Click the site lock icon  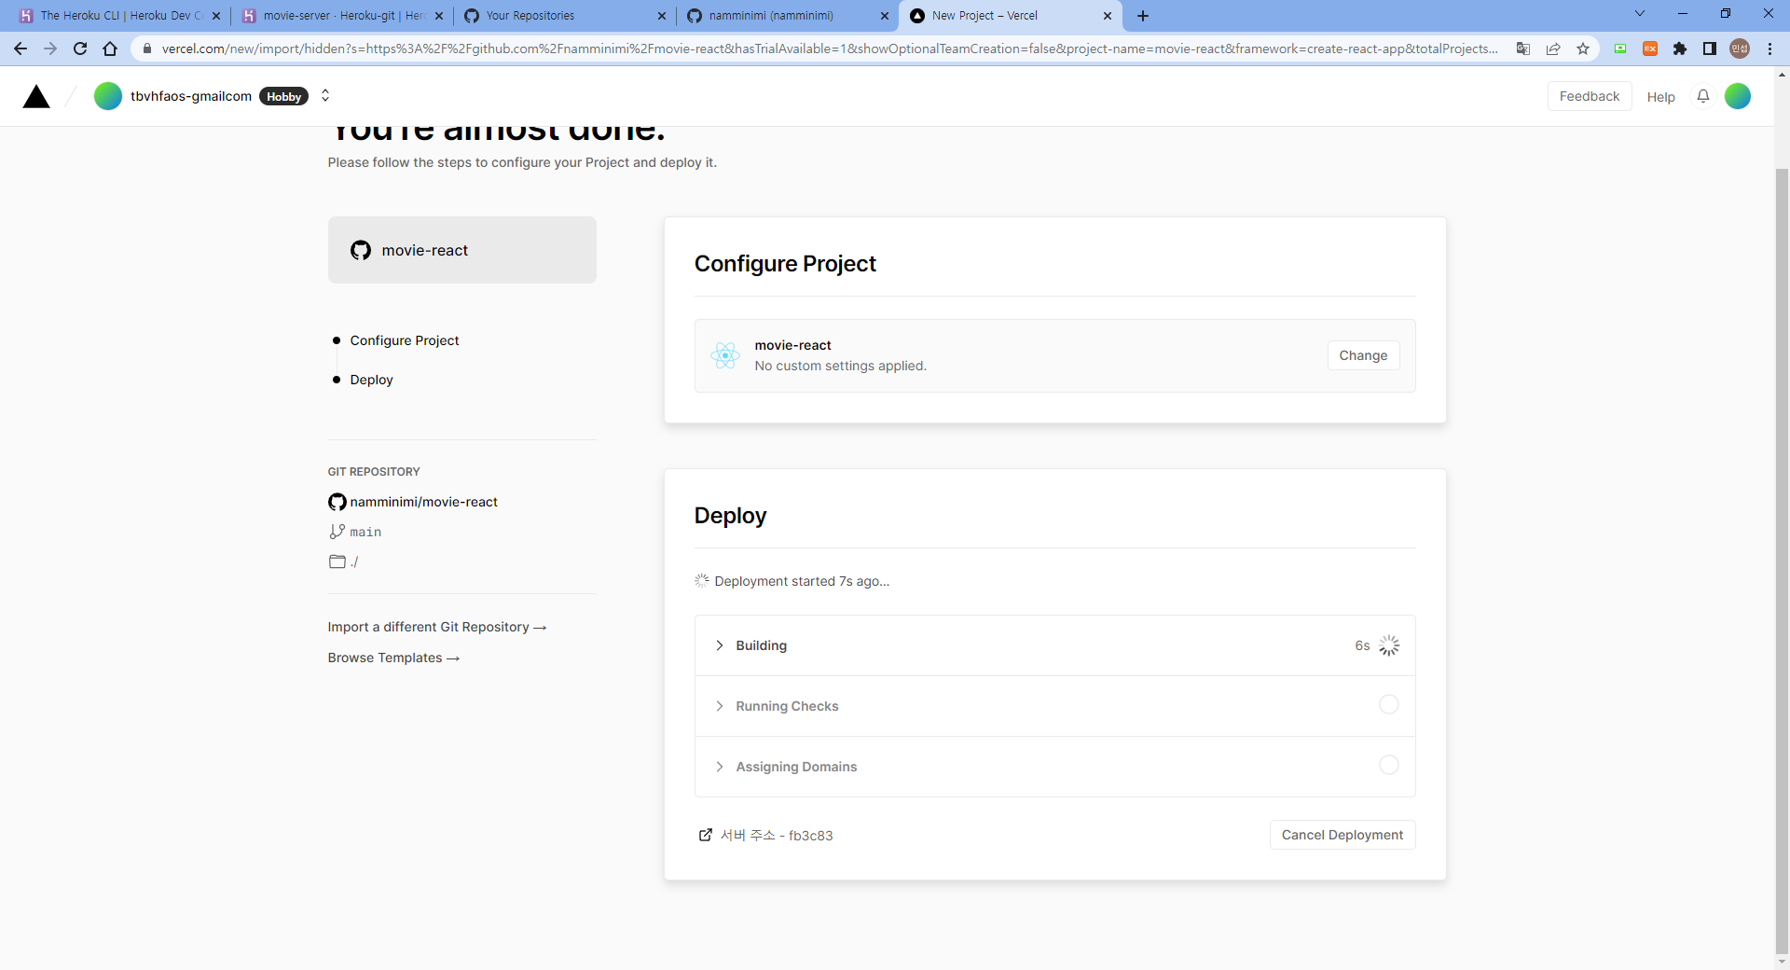[146, 48]
